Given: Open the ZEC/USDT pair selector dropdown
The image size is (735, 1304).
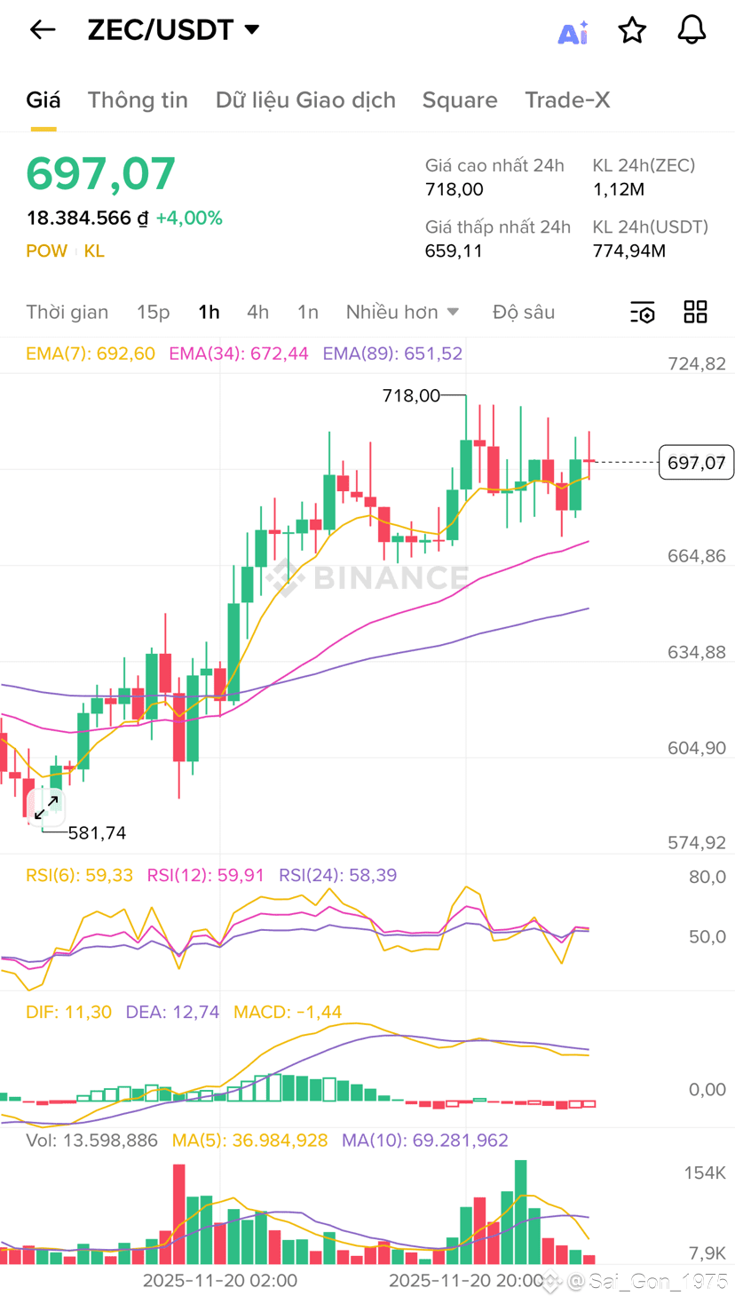Looking at the screenshot, I should (x=174, y=29).
